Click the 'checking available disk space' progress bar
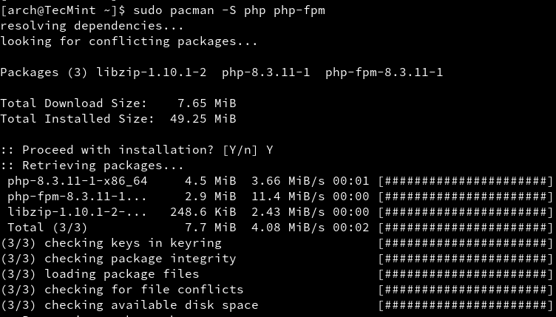556x317 pixels. (x=465, y=305)
